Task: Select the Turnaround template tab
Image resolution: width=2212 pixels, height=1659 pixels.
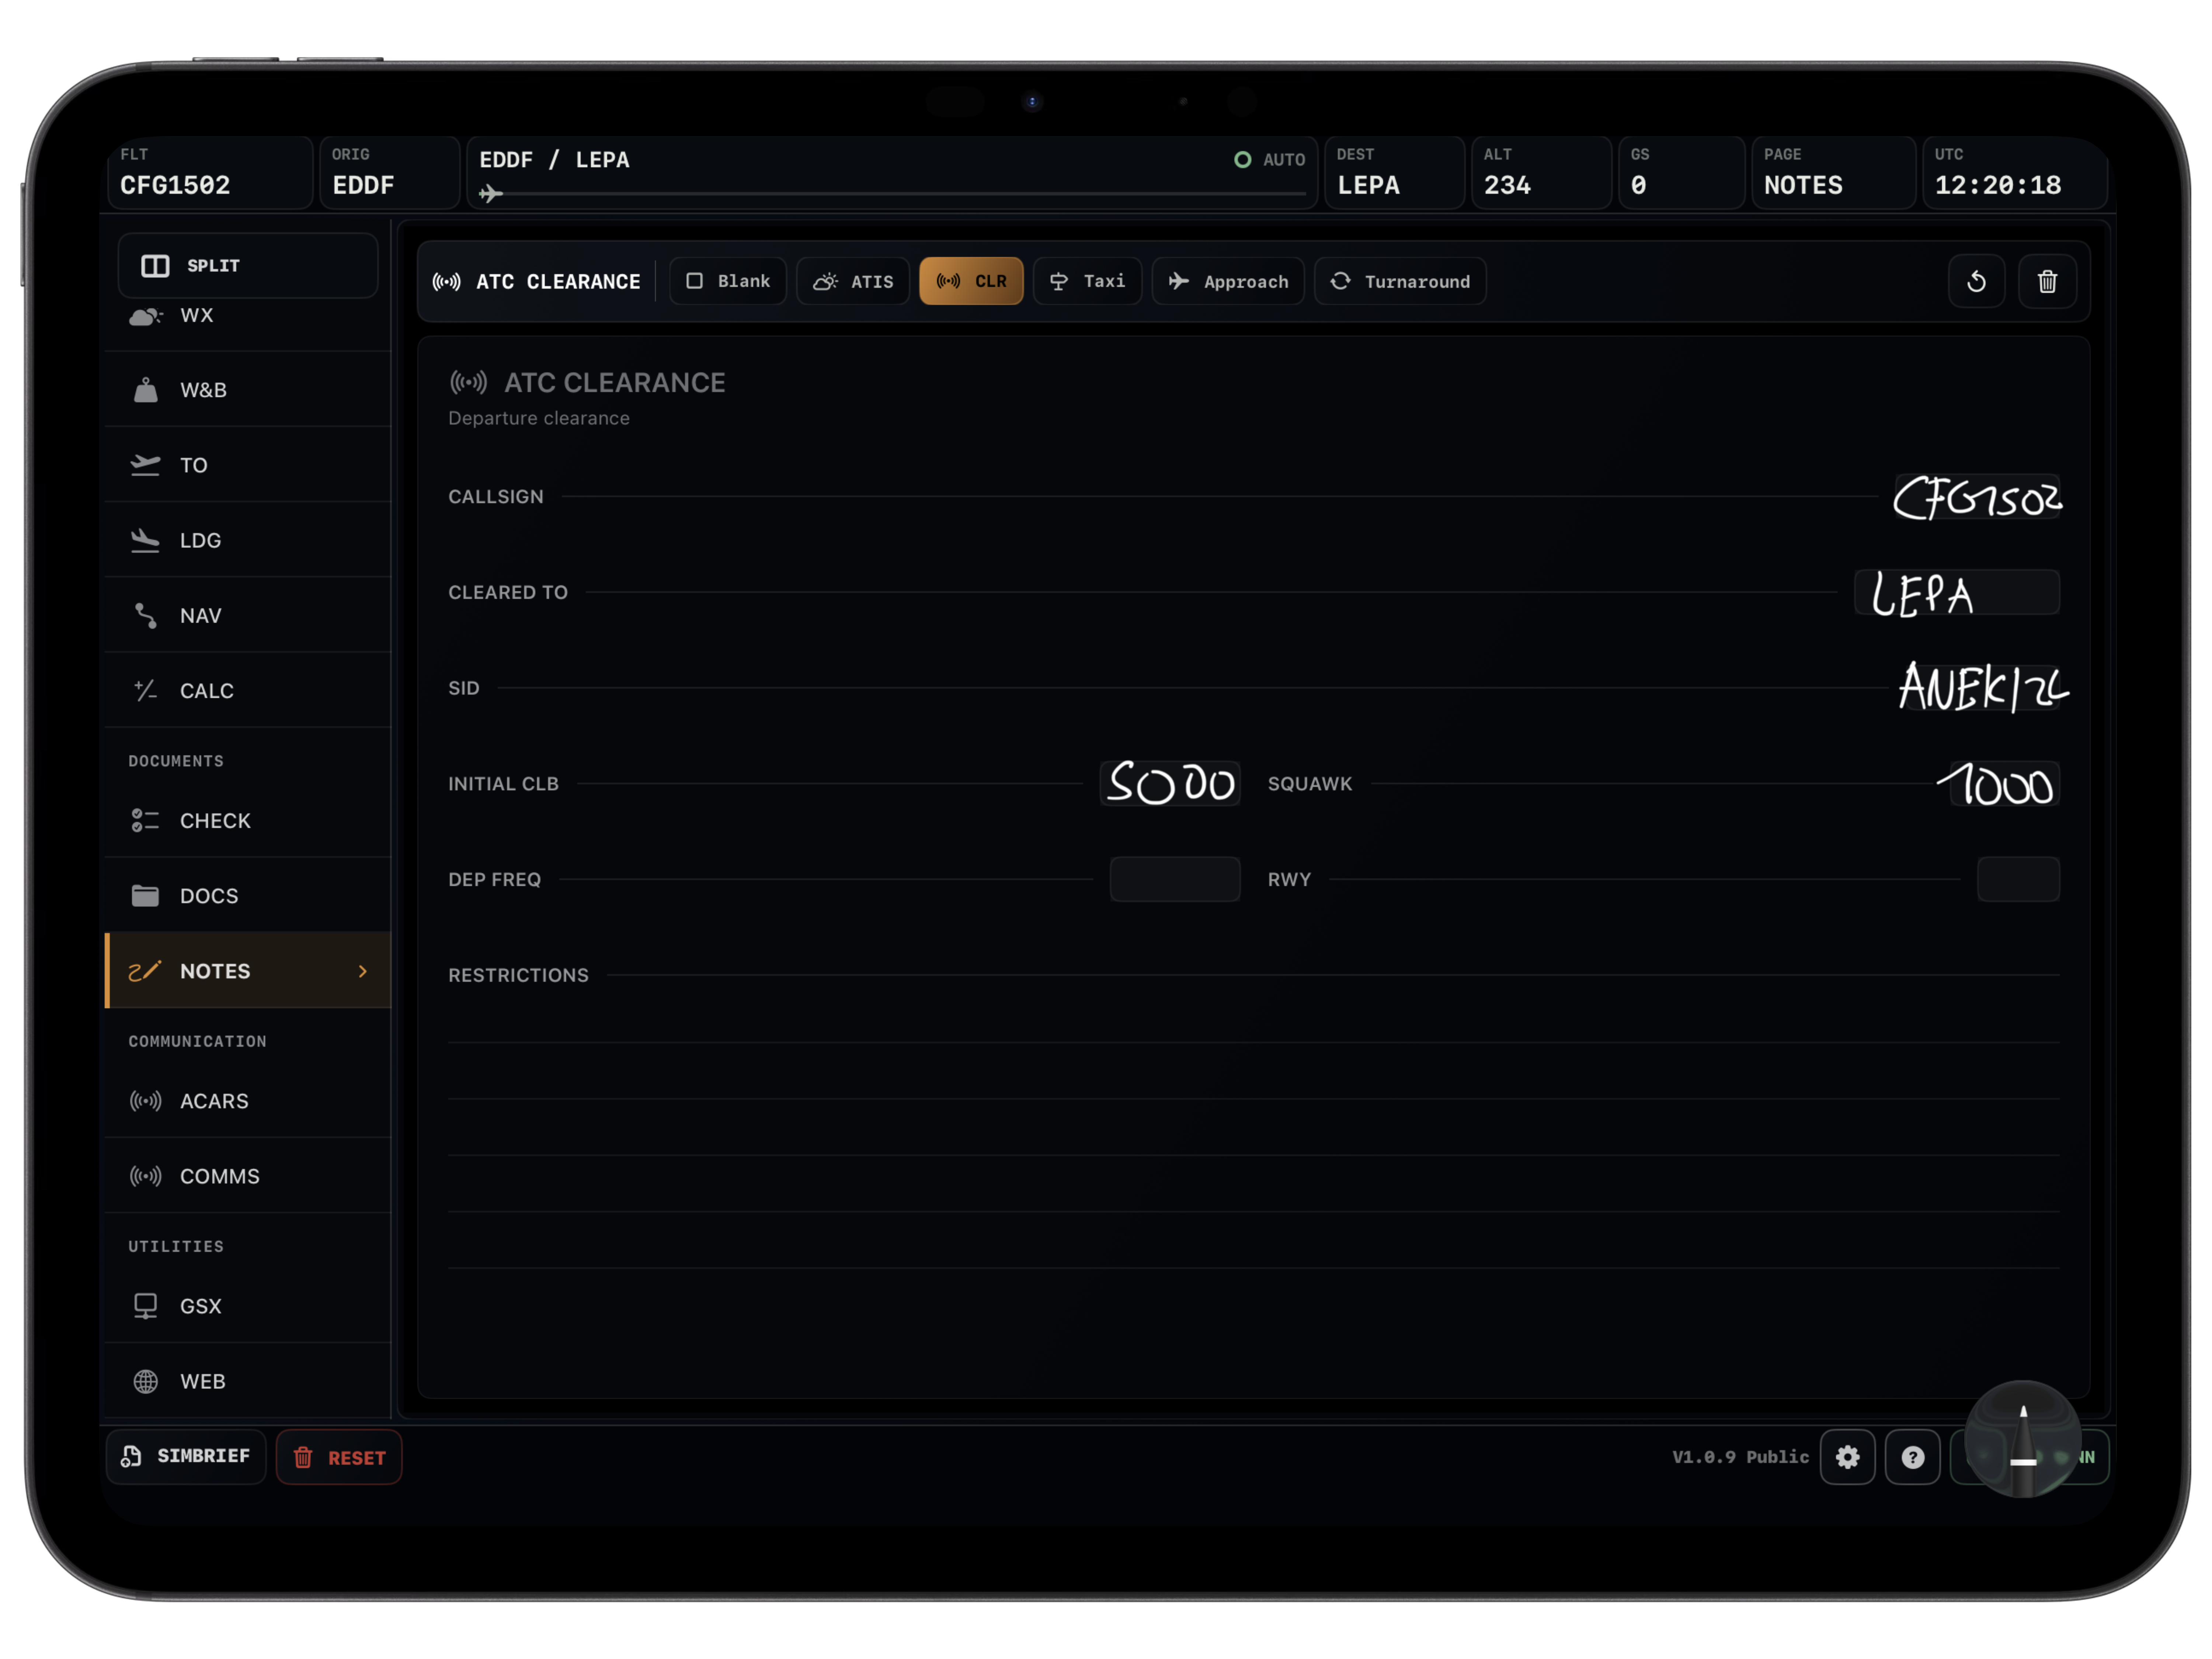Action: coord(1400,281)
